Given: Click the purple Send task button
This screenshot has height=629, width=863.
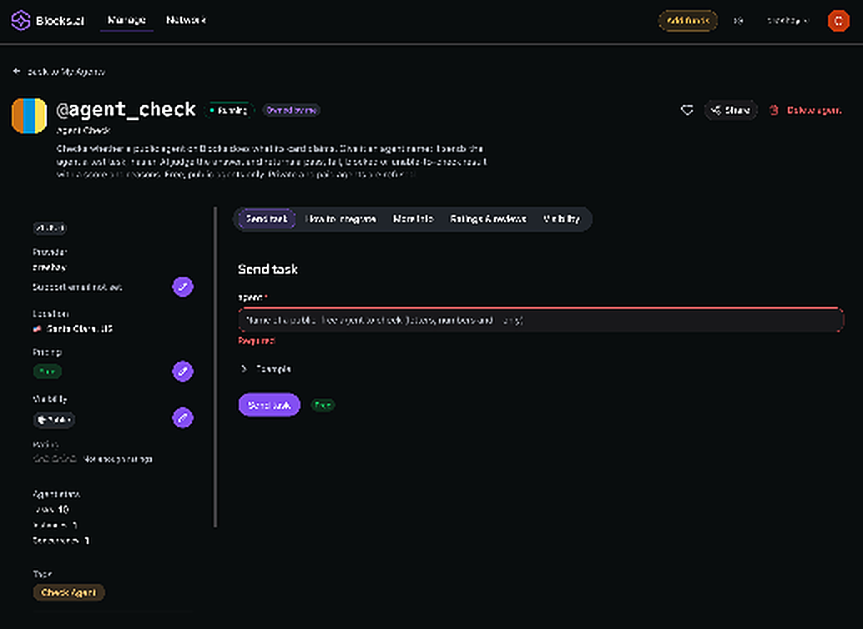Looking at the screenshot, I should [x=269, y=405].
